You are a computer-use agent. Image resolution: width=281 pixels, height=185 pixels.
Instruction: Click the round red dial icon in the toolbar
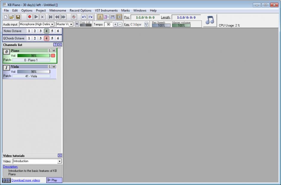coord(74,17)
